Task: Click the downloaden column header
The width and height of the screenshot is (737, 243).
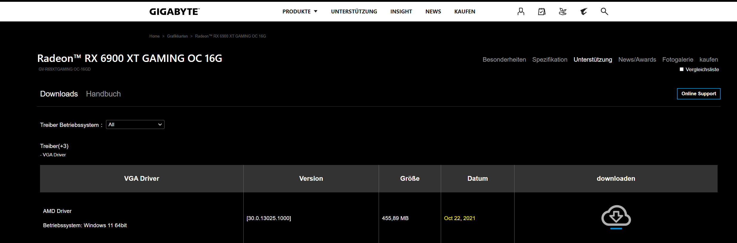Action: tap(616, 178)
